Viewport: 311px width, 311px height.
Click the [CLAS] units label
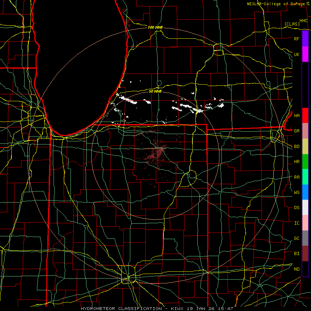(x=292, y=24)
